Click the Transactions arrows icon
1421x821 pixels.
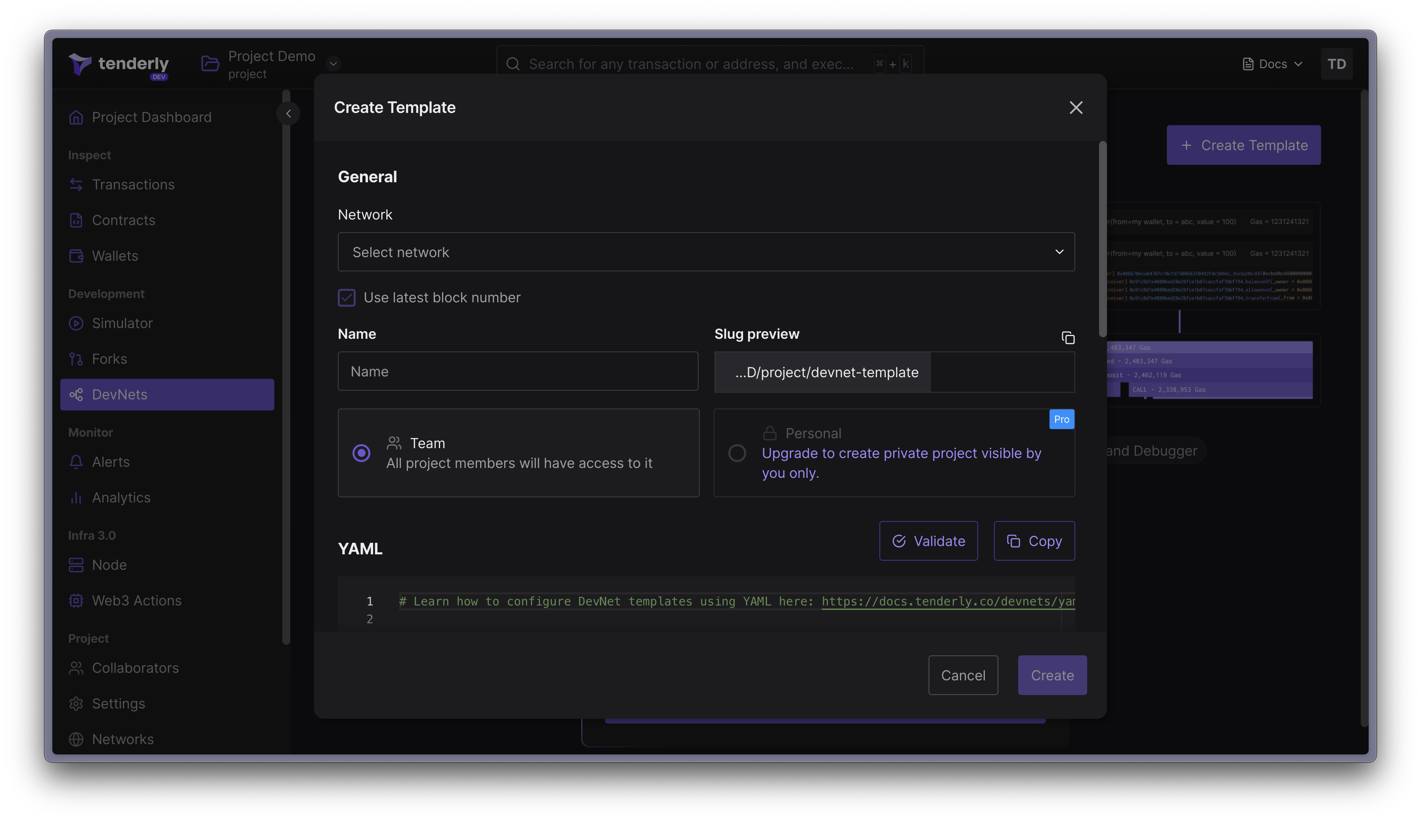(76, 185)
